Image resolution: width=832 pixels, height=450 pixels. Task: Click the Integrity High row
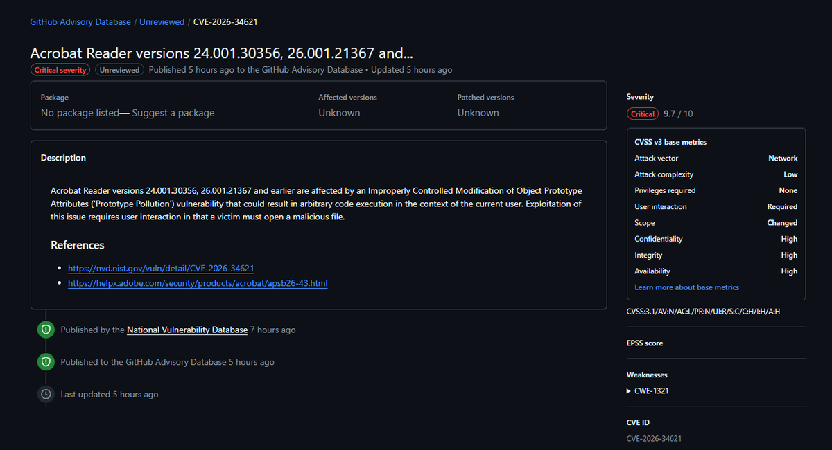(x=716, y=255)
